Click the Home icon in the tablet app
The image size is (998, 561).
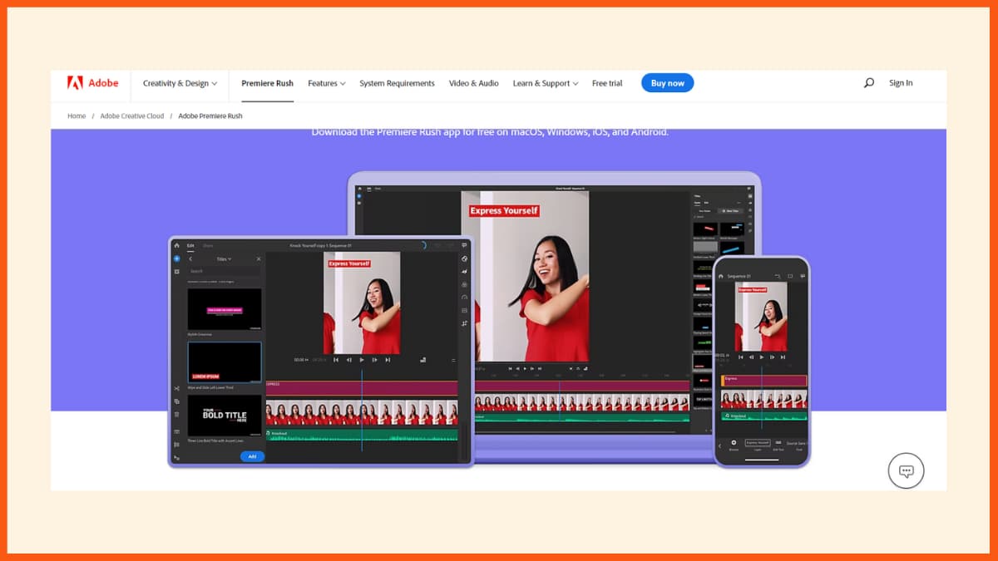click(176, 244)
